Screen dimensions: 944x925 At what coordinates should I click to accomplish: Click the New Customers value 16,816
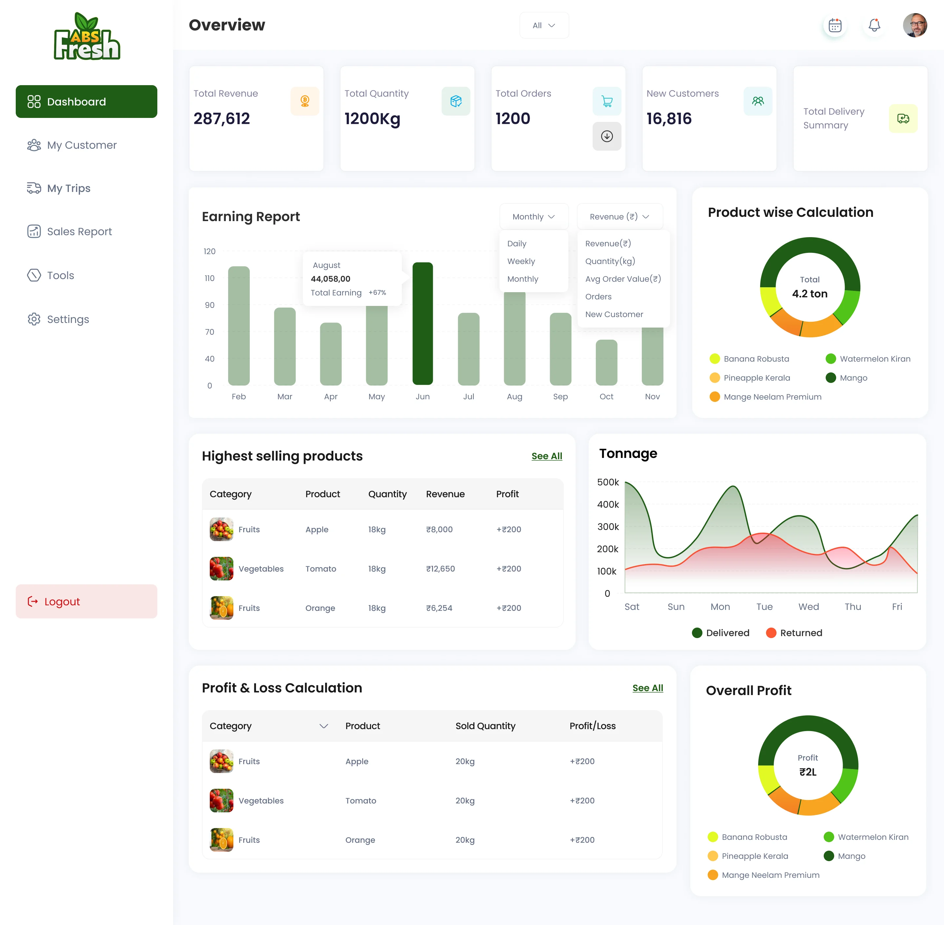click(669, 119)
